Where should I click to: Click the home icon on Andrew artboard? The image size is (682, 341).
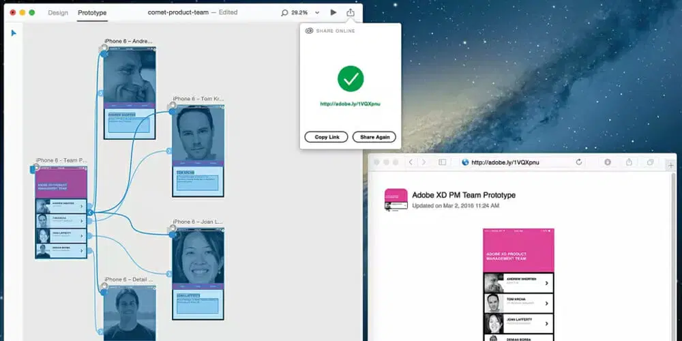(x=104, y=48)
